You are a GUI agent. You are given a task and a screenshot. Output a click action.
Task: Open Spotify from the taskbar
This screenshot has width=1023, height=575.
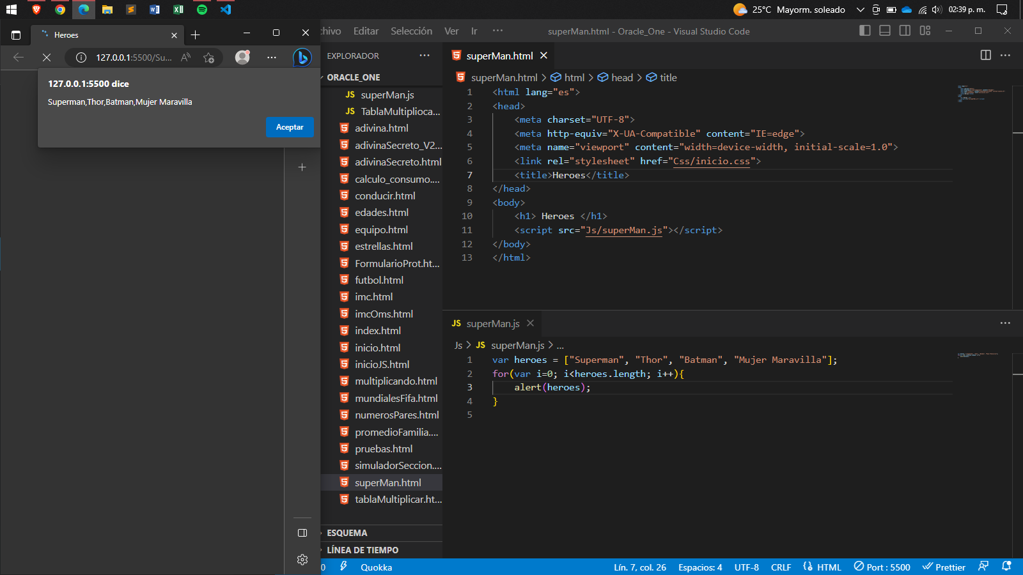202,10
